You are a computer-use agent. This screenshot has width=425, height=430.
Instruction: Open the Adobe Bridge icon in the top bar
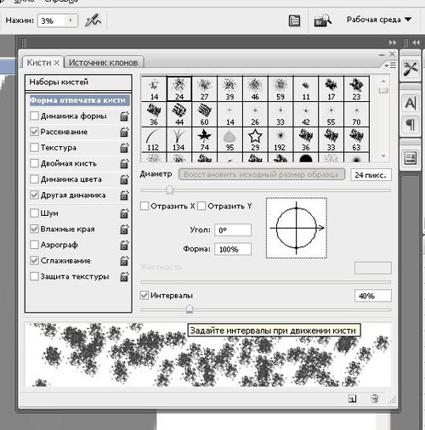pos(323,20)
